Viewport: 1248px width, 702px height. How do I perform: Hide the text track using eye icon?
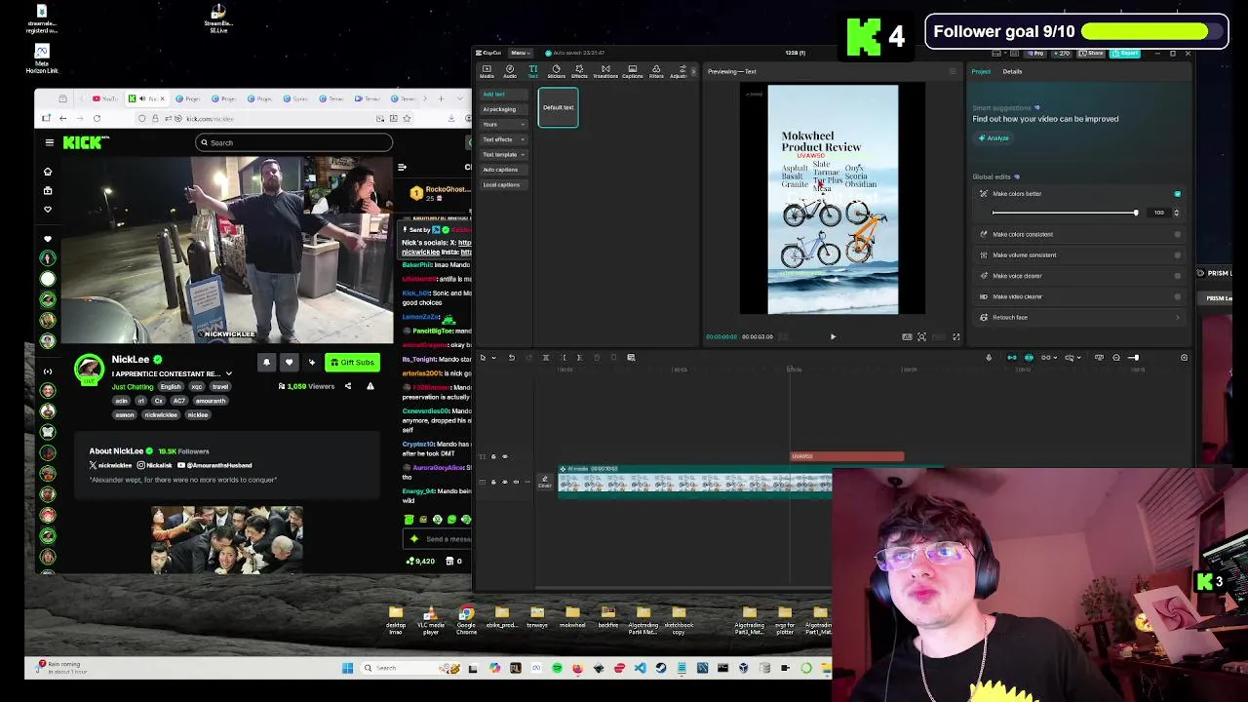[504, 456]
